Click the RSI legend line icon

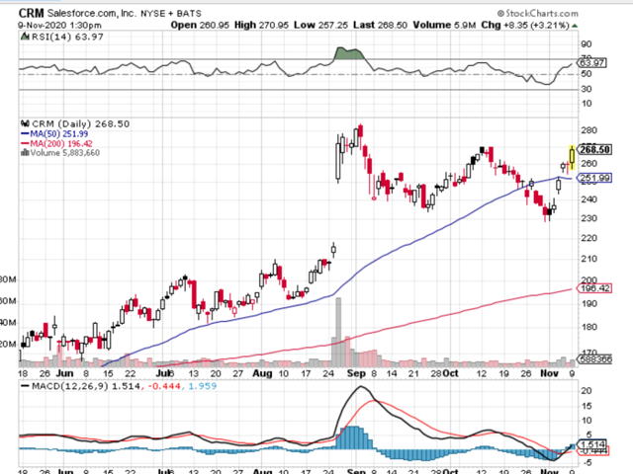pyautogui.click(x=25, y=37)
